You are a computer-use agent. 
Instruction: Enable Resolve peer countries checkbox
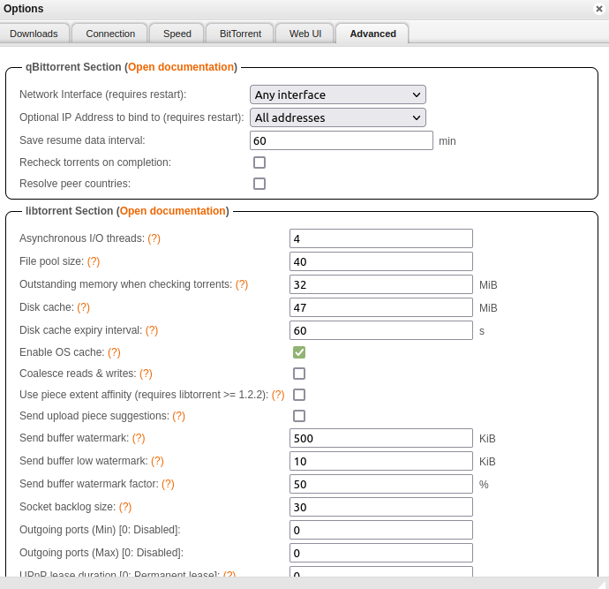tap(259, 184)
